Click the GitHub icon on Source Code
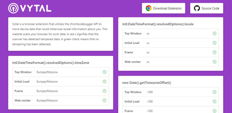Screen dimensions: 232x113 pyautogui.click(x=197, y=8)
